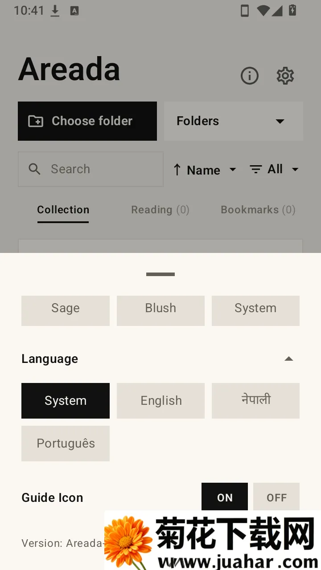Click the Guide Icon label
This screenshot has width=321, height=570.
point(53,497)
